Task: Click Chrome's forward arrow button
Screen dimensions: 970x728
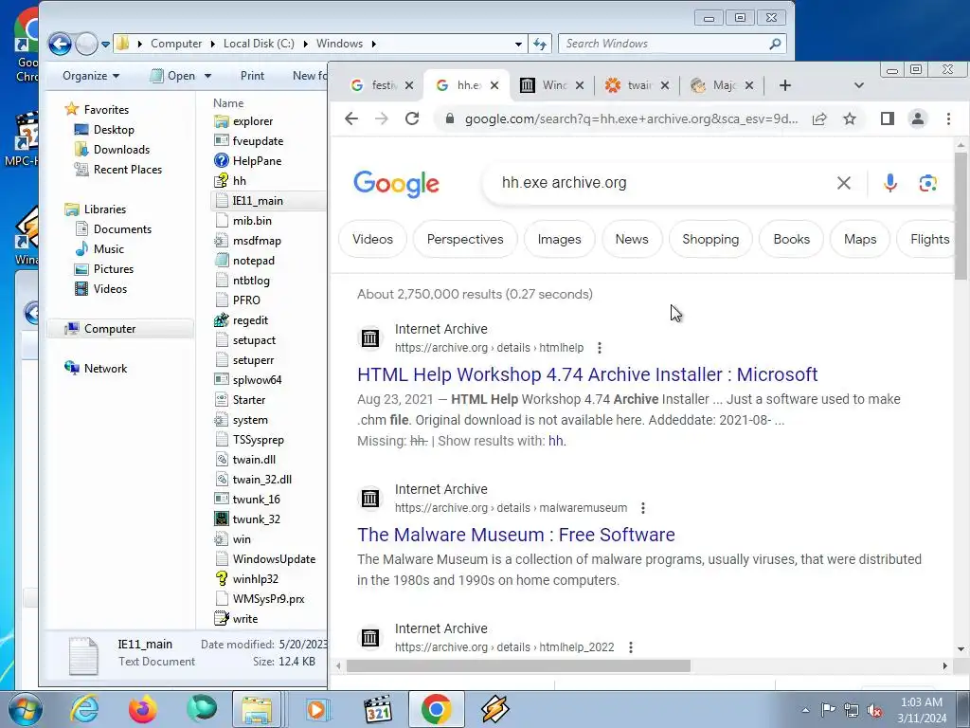Action: [x=382, y=118]
